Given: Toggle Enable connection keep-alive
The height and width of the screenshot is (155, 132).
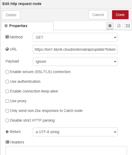Looking at the screenshot, I should 7,91.
